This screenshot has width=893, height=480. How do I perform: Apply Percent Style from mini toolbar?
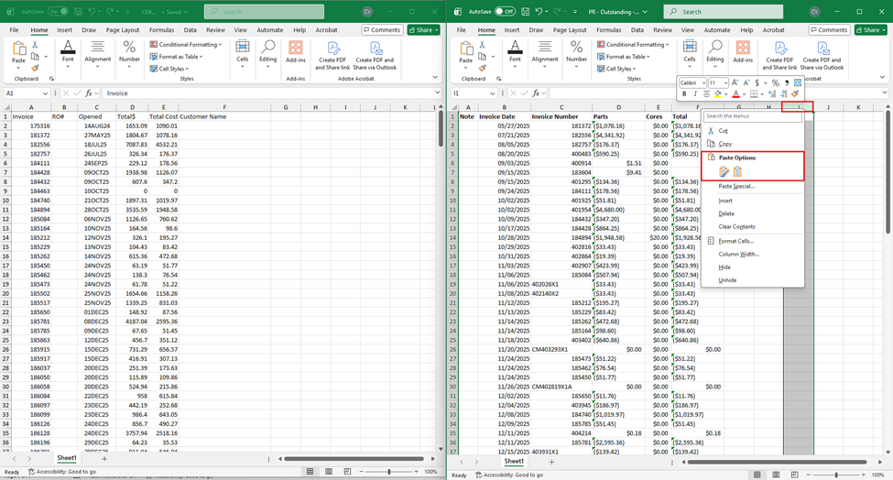776,82
